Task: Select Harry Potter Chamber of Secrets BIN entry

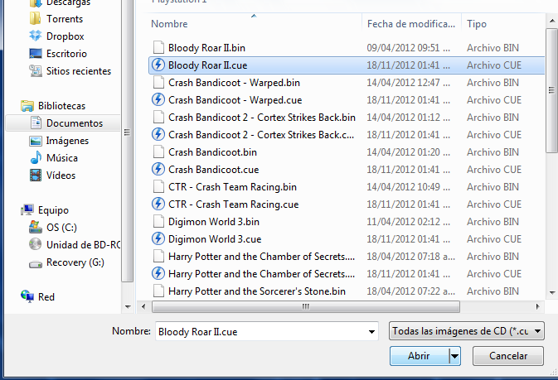Action: 261,257
